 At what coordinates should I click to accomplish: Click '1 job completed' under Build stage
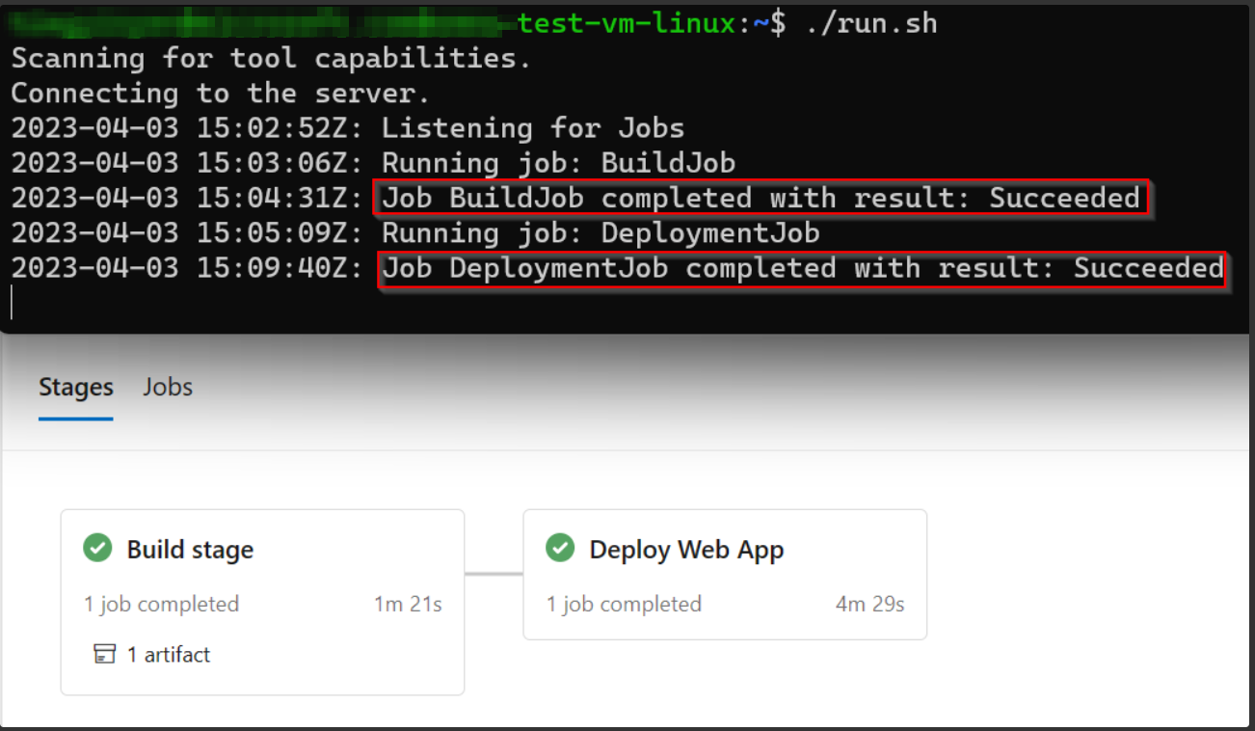[161, 605]
